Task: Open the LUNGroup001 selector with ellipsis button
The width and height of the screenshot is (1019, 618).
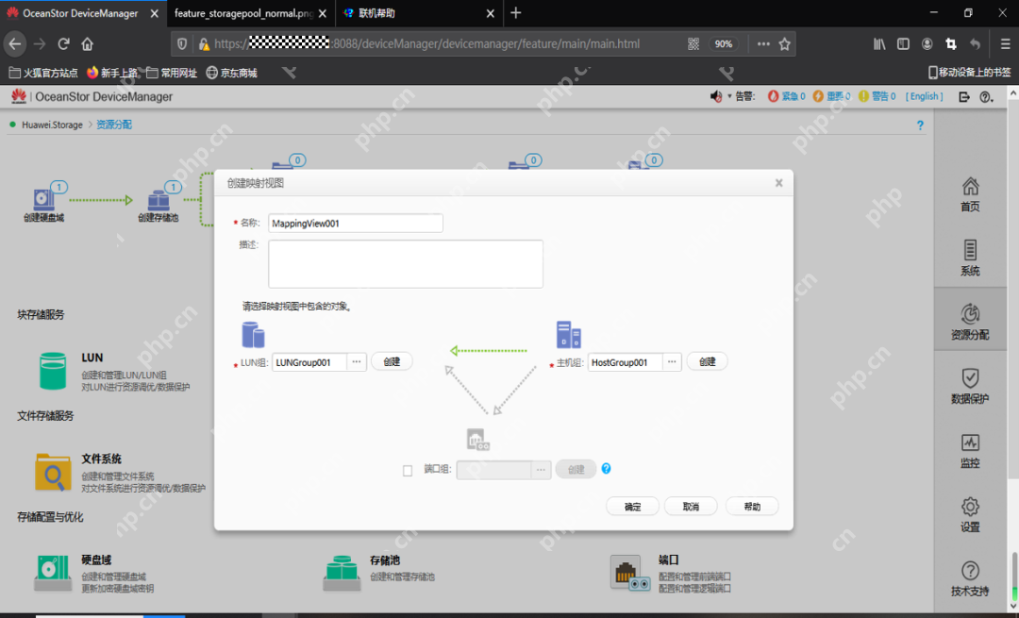Action: 356,361
